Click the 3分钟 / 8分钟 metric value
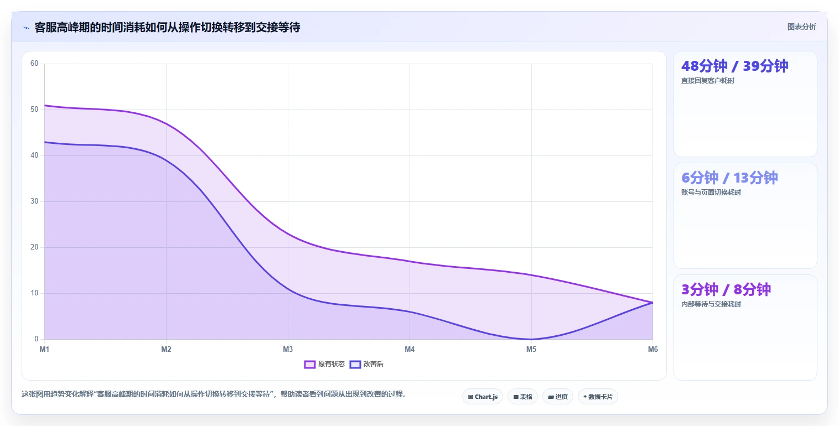 point(726,289)
